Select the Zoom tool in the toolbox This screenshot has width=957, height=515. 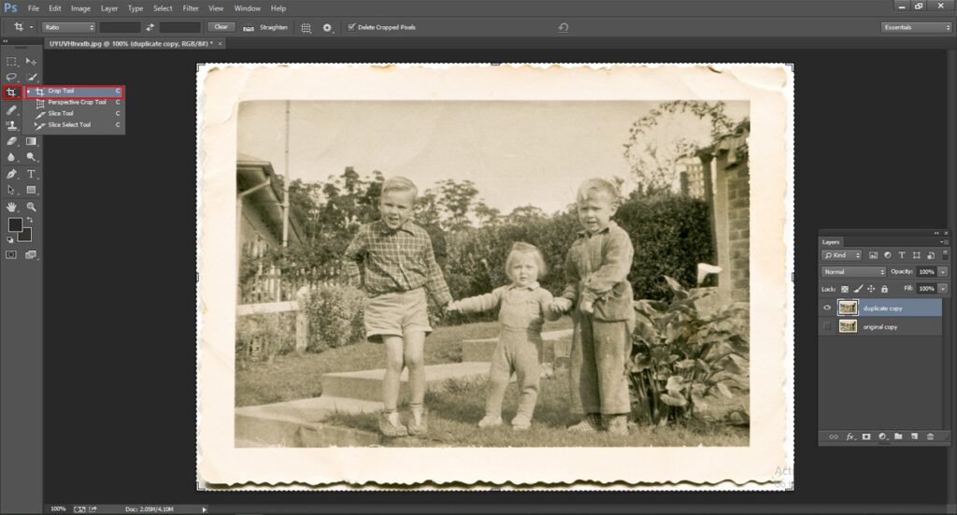(31, 207)
